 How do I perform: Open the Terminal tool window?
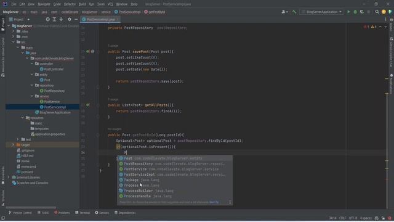pos(82,213)
